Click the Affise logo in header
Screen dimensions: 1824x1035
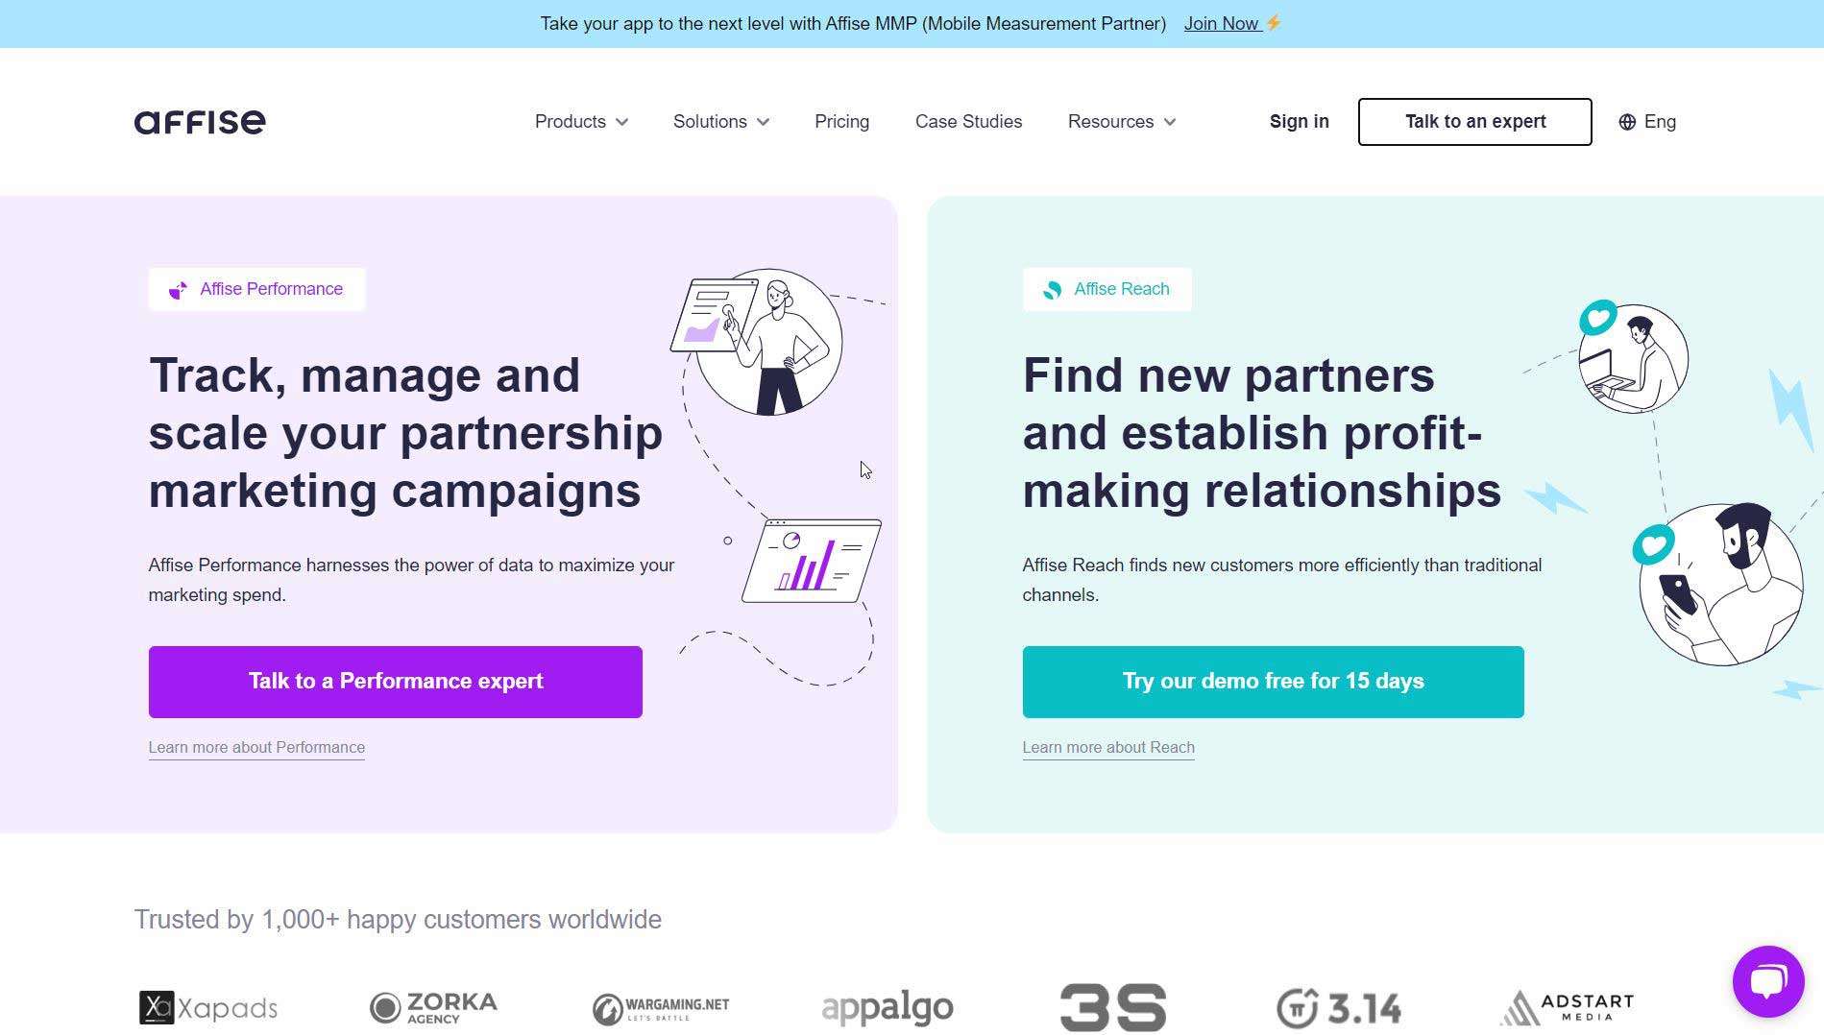(200, 122)
